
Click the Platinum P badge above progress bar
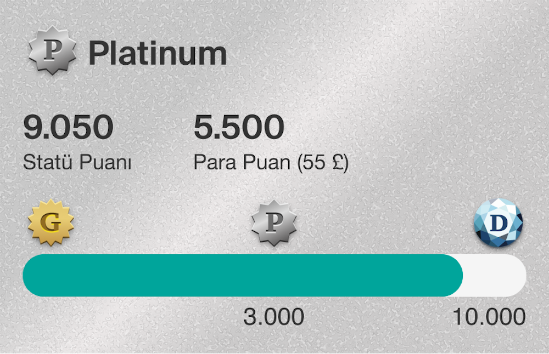tap(274, 224)
